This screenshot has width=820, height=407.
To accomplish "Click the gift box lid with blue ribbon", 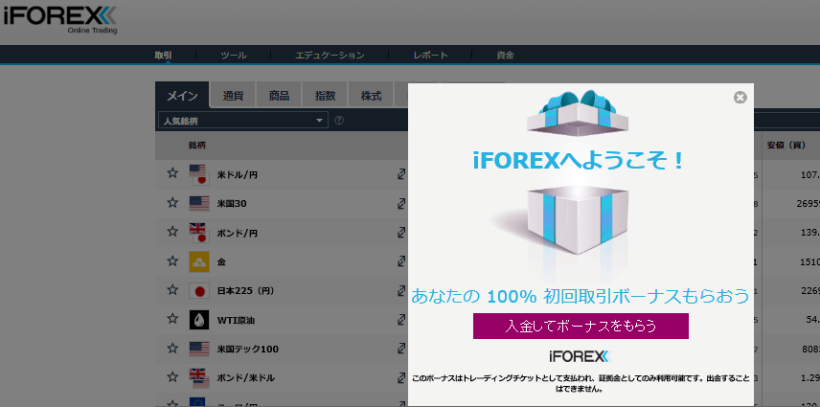I will [578, 112].
